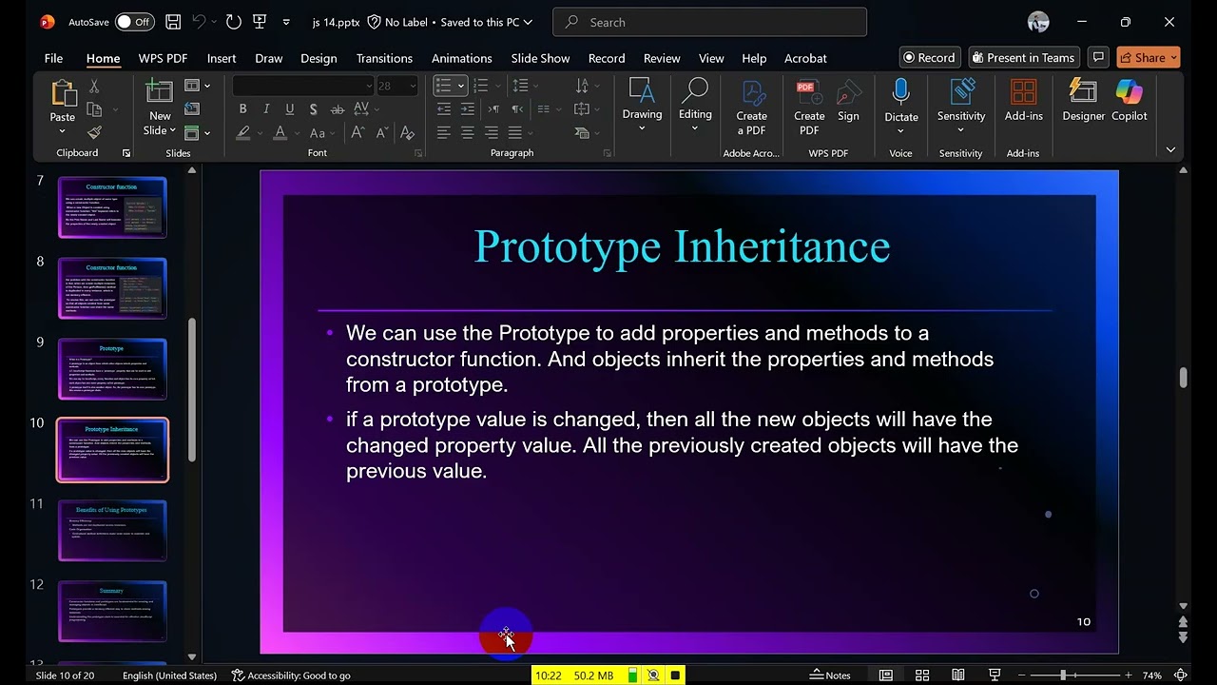The image size is (1217, 685).
Task: Align text left
Action: (444, 133)
